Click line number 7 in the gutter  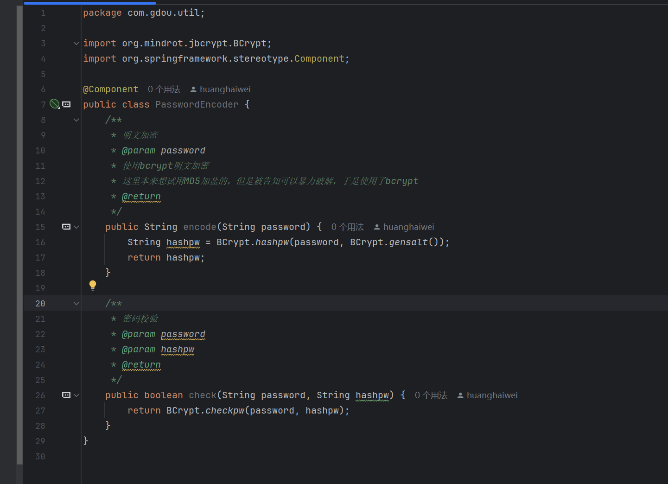point(43,104)
